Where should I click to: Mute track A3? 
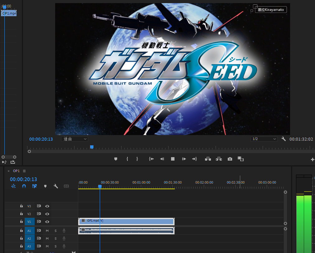pyautogui.click(x=47, y=246)
